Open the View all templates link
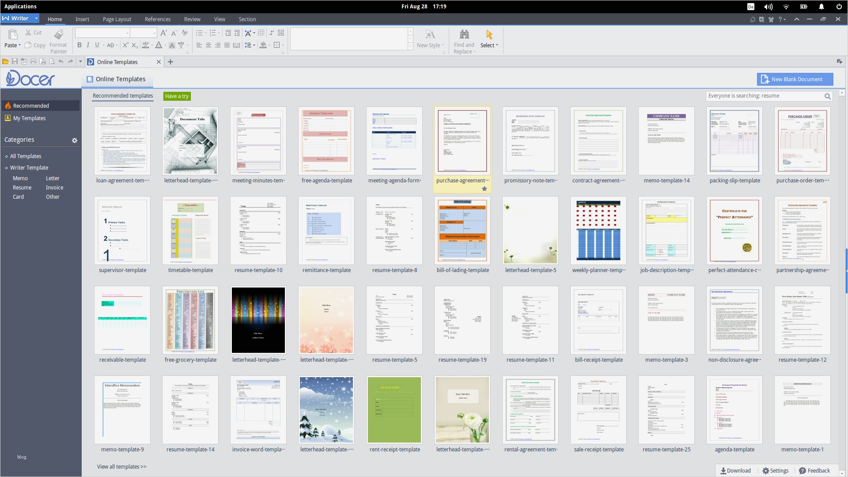The height and width of the screenshot is (477, 848). tap(121, 467)
